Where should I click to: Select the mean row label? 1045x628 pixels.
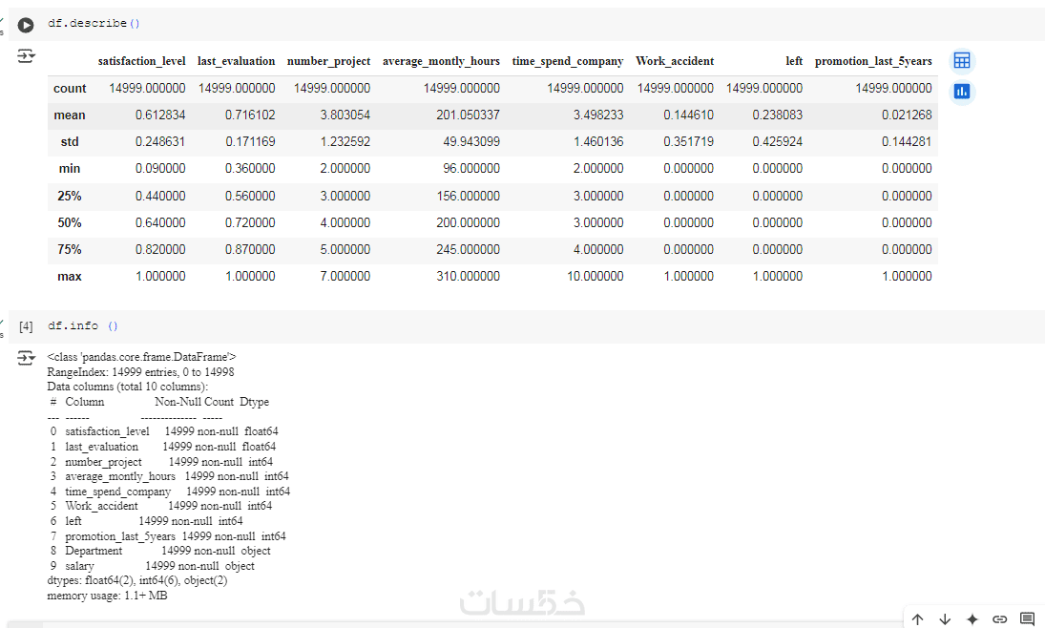[x=70, y=115]
